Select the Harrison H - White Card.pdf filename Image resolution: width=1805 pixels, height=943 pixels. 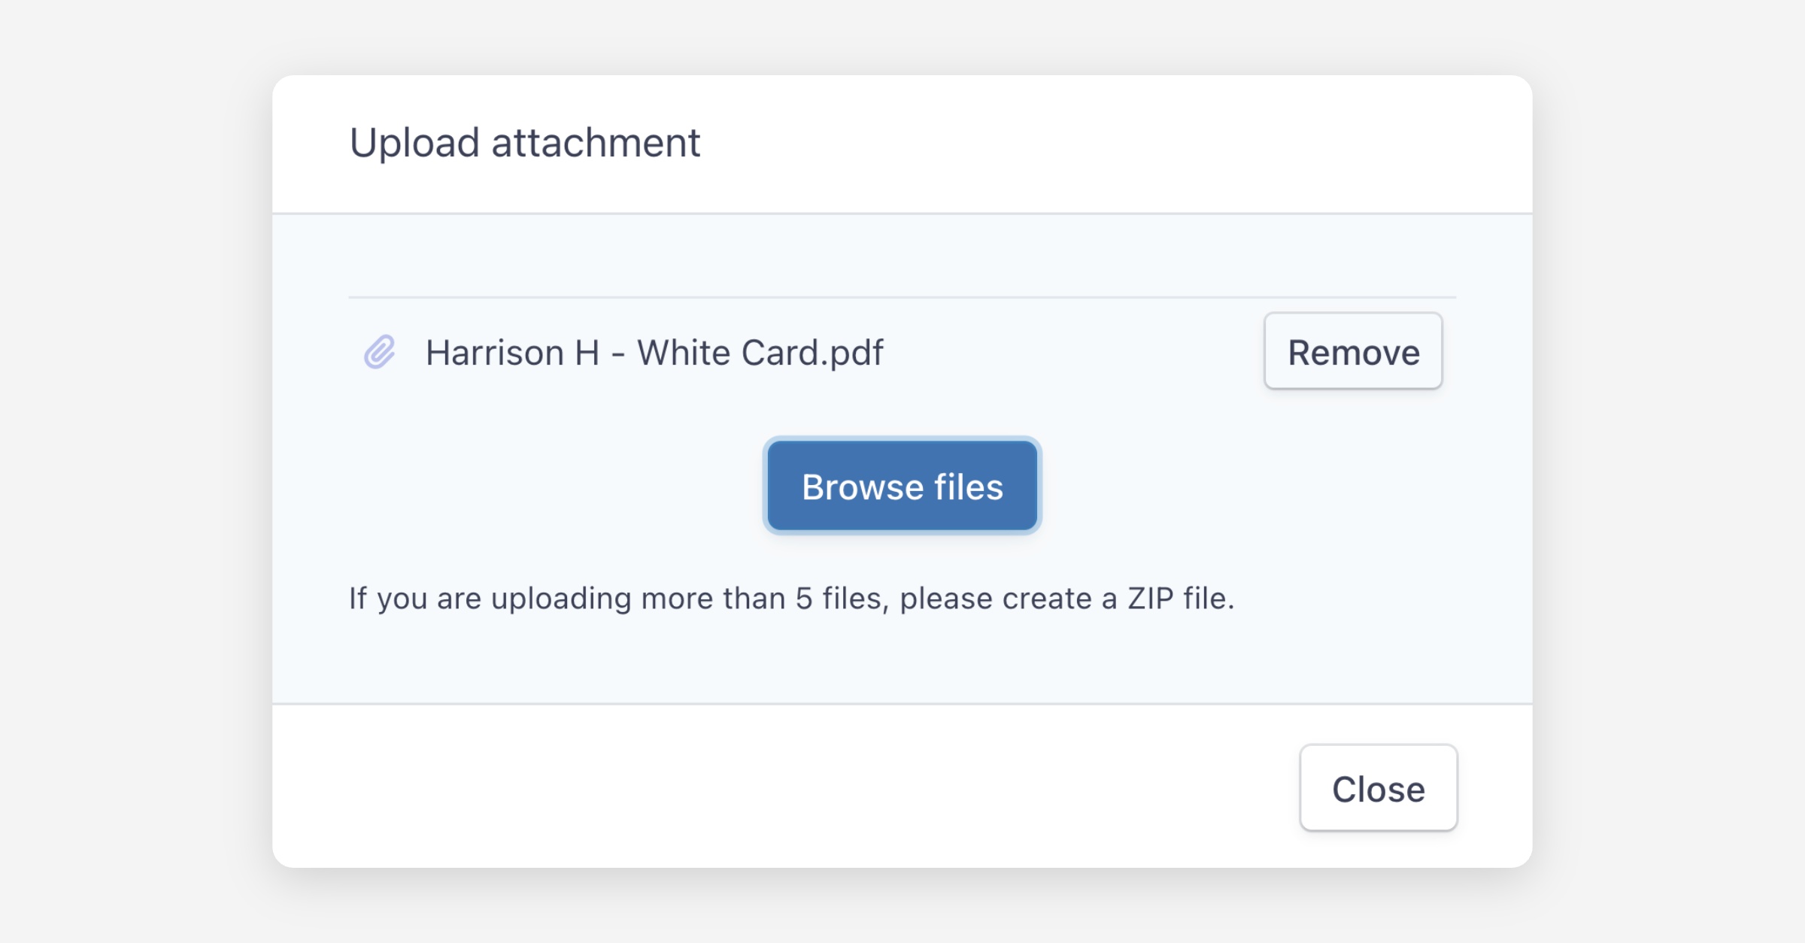coord(654,353)
